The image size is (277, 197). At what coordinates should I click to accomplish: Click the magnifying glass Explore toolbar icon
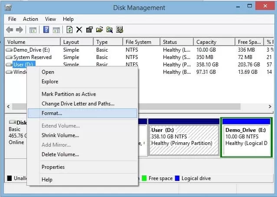(x=110, y=30)
